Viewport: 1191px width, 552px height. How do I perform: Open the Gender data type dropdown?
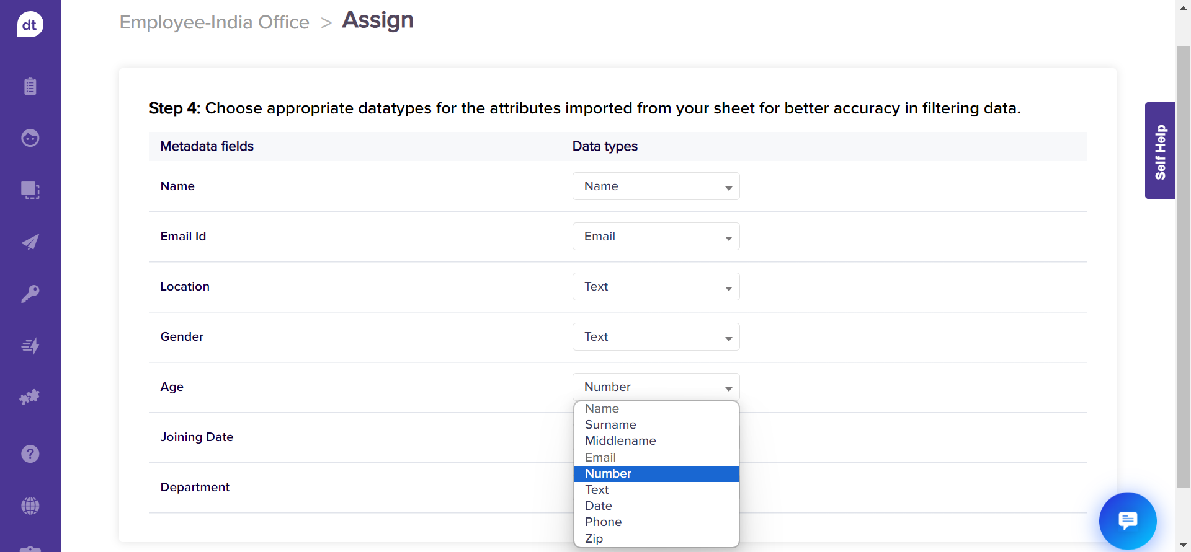(656, 337)
